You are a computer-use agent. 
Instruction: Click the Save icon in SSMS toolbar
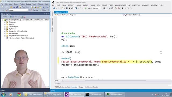14,7
